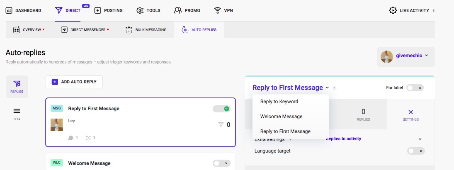Collapse the Reply to First Message title chevron
The image size is (454, 170).
pos(327,88)
